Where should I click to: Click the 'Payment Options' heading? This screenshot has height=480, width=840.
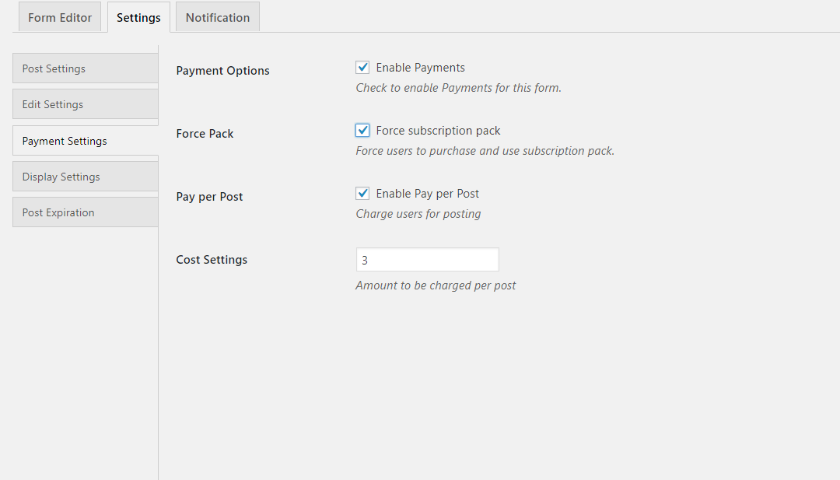[223, 71]
